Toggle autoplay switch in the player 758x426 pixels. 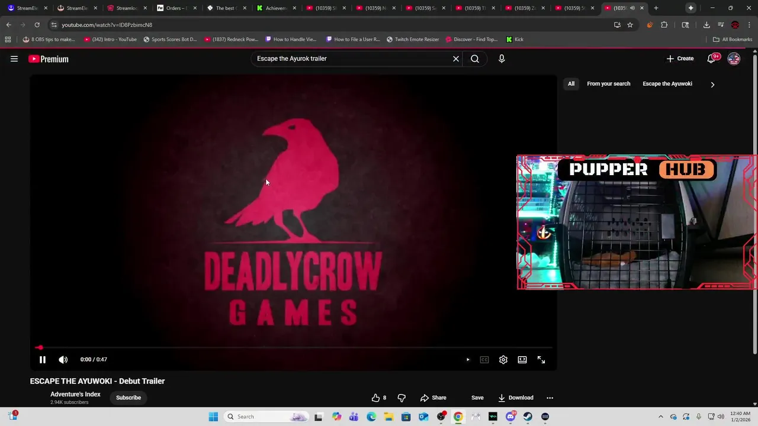[468, 360]
